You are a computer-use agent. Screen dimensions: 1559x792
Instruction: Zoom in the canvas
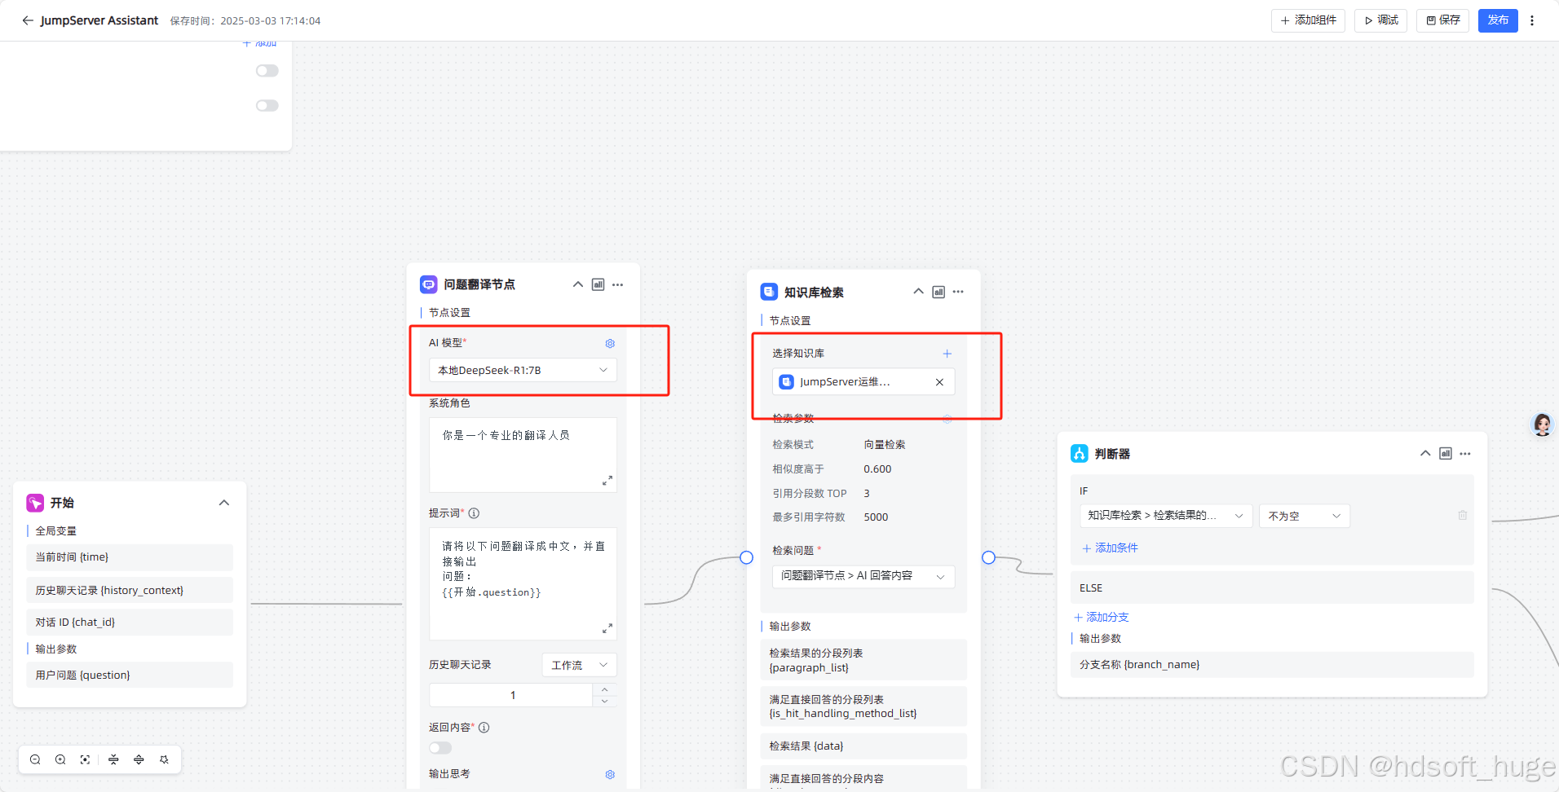[x=60, y=759]
